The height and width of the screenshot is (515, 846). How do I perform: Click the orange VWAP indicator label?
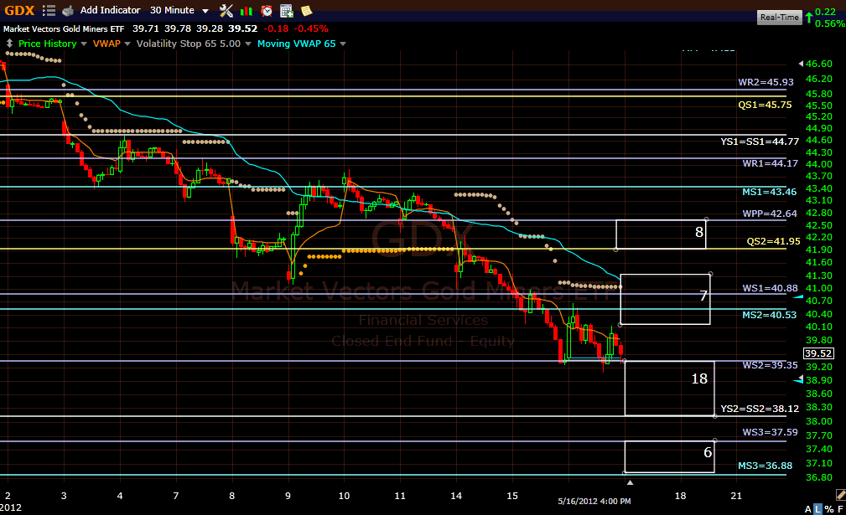click(106, 44)
